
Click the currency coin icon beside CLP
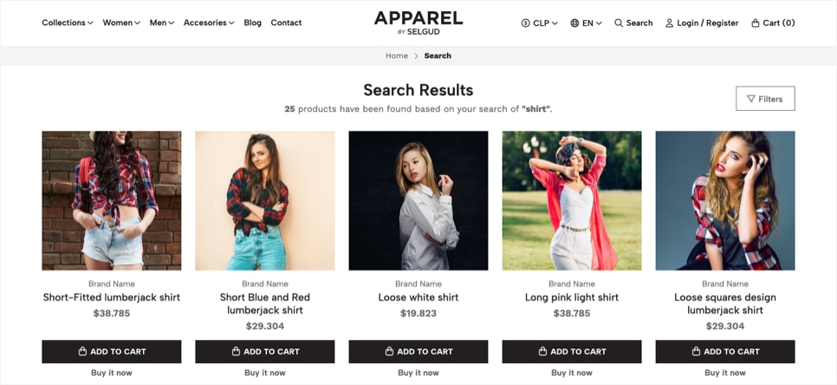[525, 23]
